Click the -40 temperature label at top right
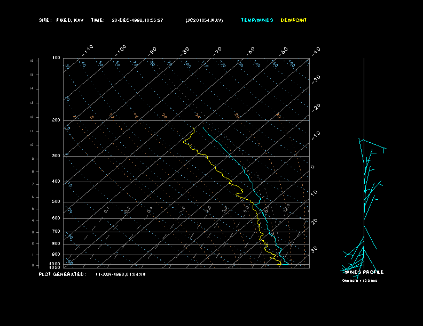423x326 pixels. [316, 51]
